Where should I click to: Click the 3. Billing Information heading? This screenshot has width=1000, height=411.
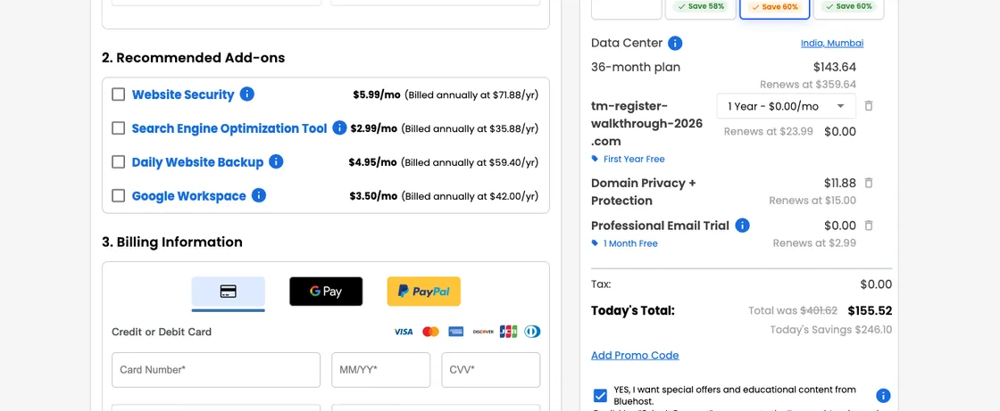pos(172,242)
